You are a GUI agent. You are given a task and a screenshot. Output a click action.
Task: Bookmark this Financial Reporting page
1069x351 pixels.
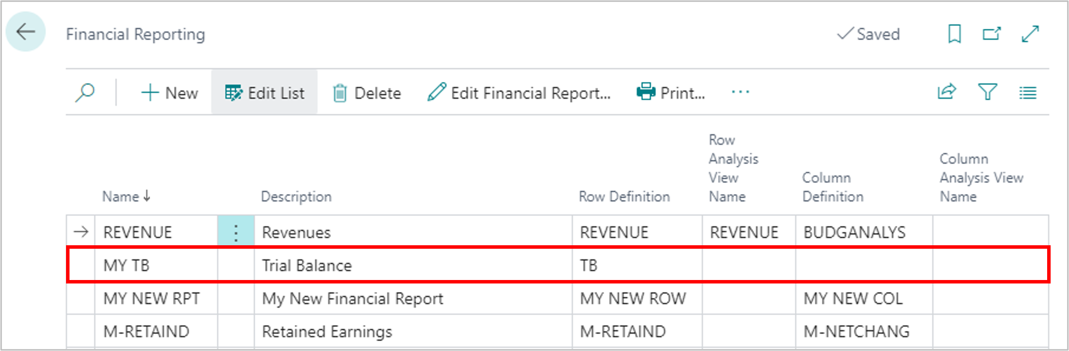[954, 34]
